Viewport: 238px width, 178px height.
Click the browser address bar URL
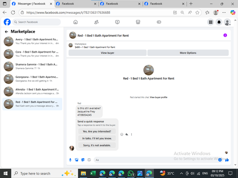point(68,12)
